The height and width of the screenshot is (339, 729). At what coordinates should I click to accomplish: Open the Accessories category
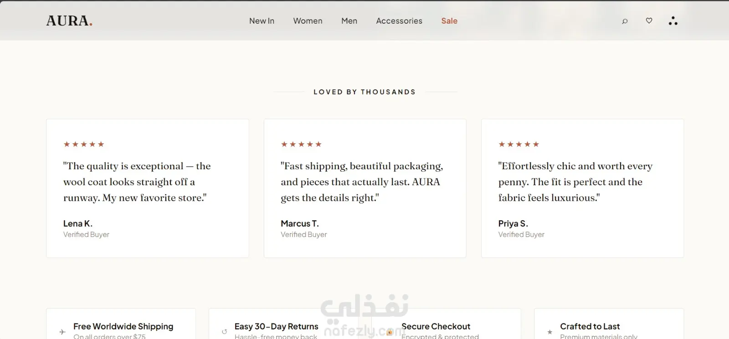399,21
